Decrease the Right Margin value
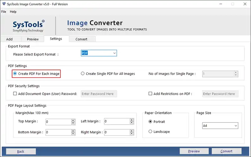 132,134
